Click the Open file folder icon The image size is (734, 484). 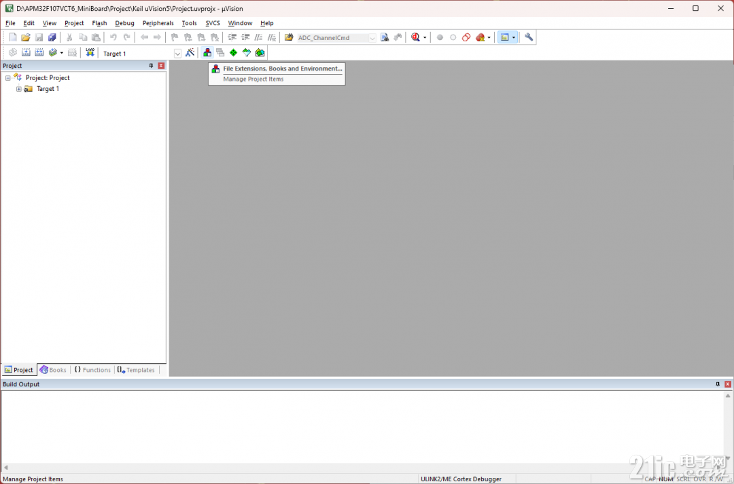(26, 37)
